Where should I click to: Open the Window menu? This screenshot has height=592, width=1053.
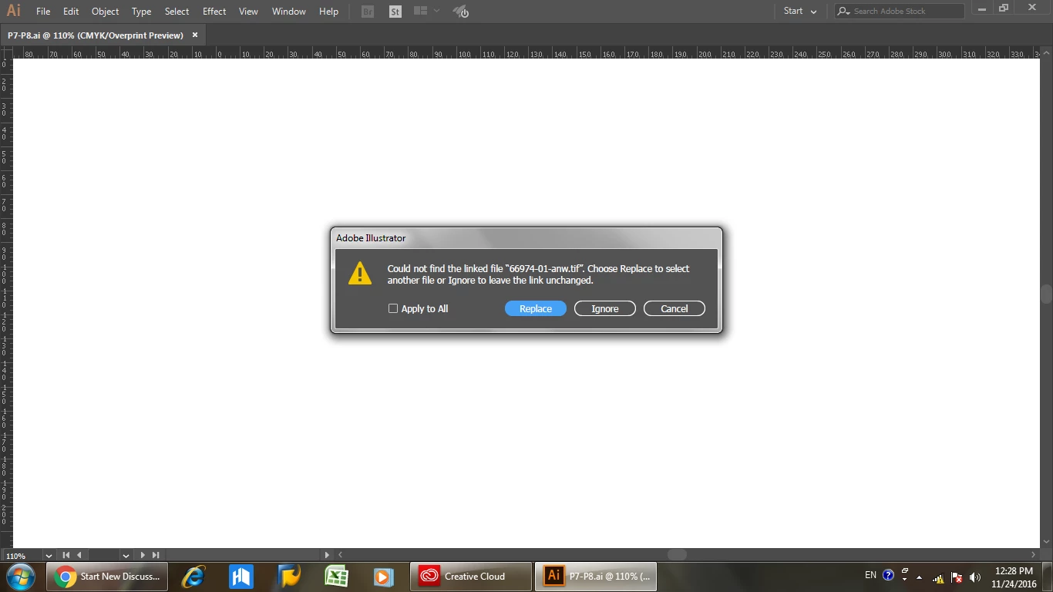click(289, 12)
